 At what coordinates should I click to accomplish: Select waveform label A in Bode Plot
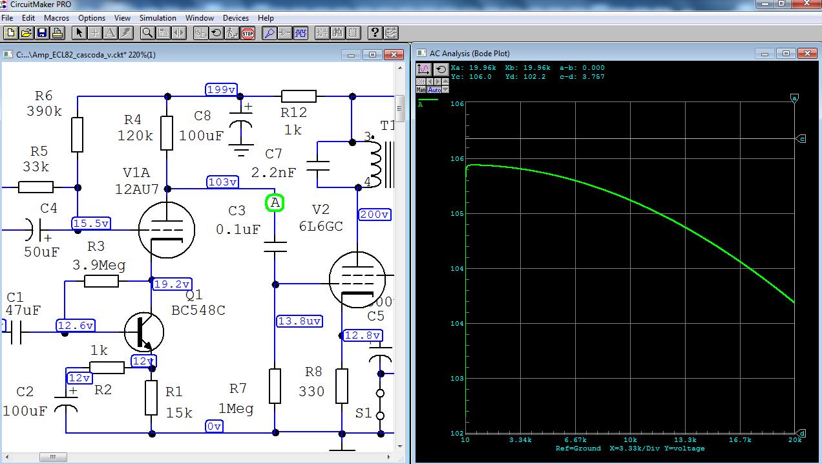[x=421, y=104]
